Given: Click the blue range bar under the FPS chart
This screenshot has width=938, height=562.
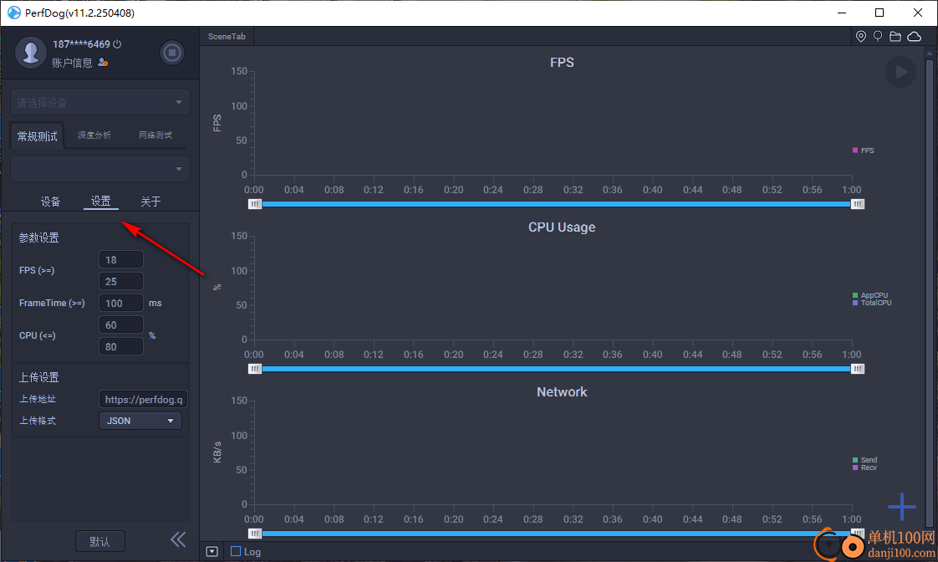Looking at the screenshot, I should 556,204.
